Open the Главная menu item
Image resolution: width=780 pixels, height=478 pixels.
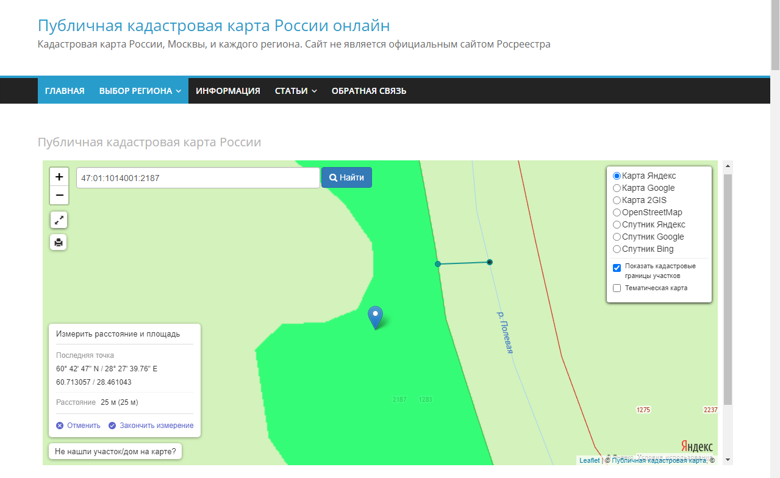pyautogui.click(x=65, y=91)
